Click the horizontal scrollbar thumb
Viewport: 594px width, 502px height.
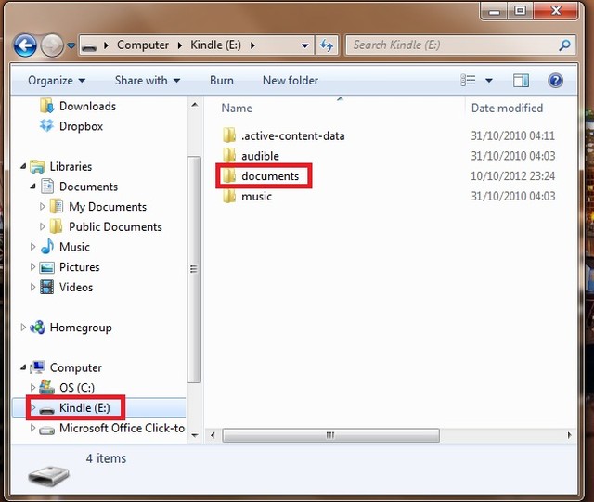click(x=330, y=435)
